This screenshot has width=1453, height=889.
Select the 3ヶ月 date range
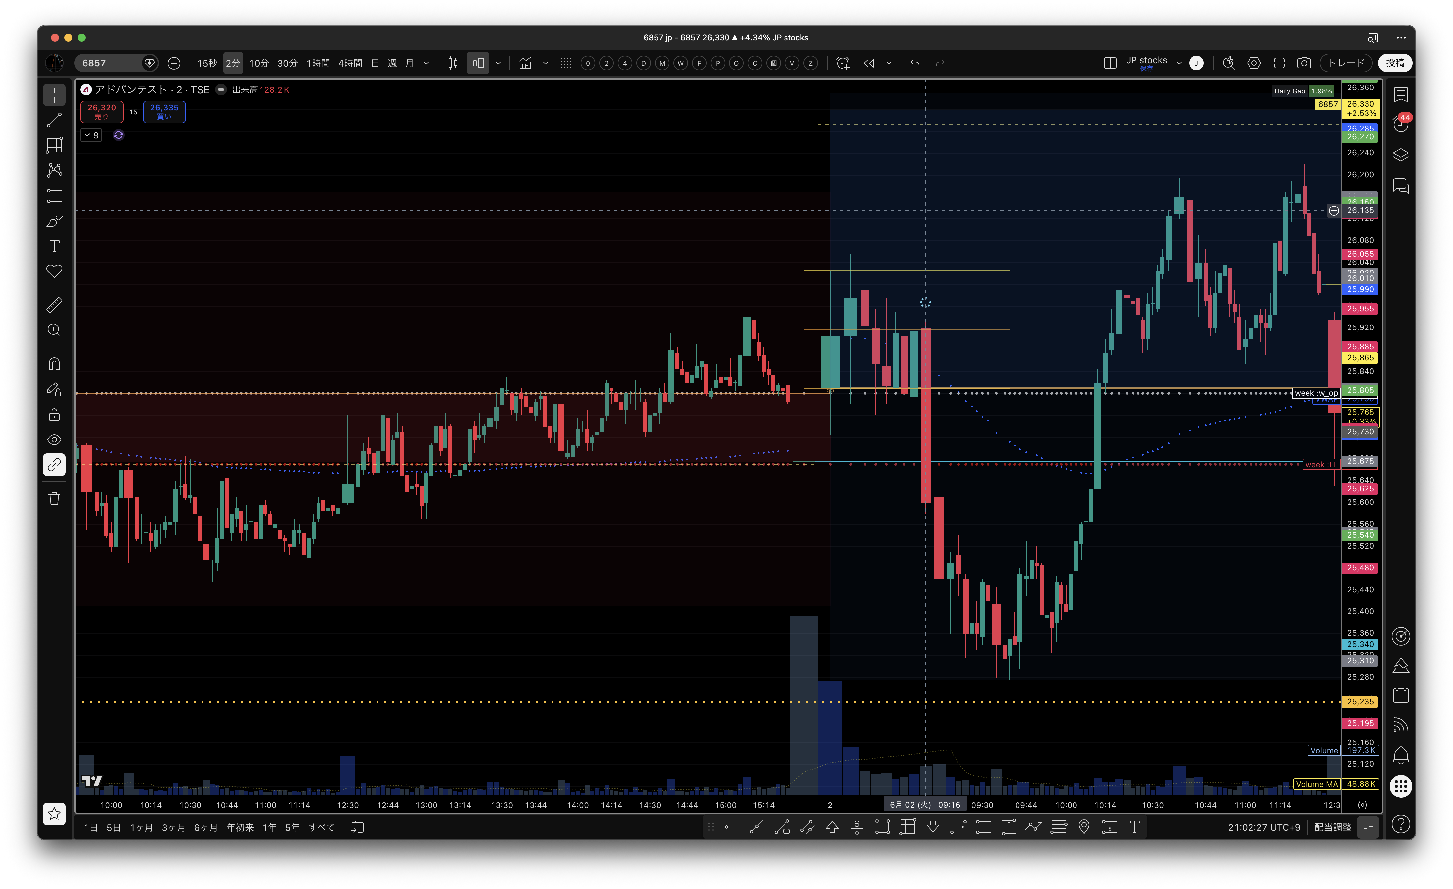tap(173, 827)
